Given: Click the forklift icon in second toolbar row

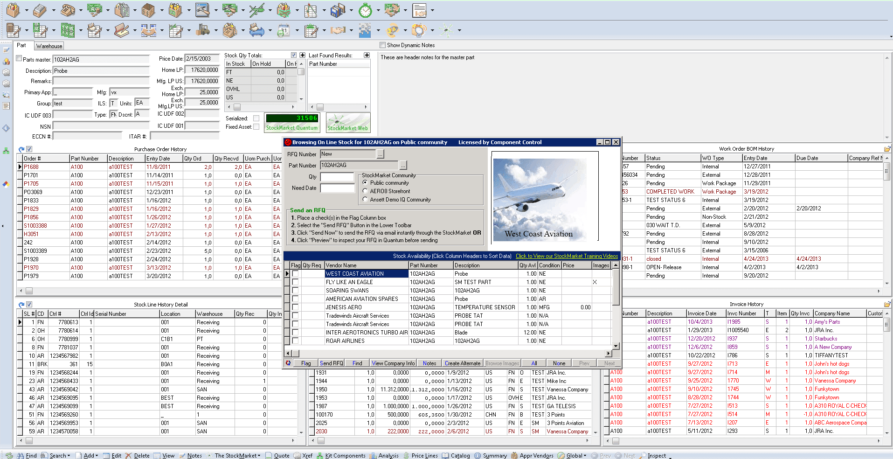Looking at the screenshot, I should [202, 30].
